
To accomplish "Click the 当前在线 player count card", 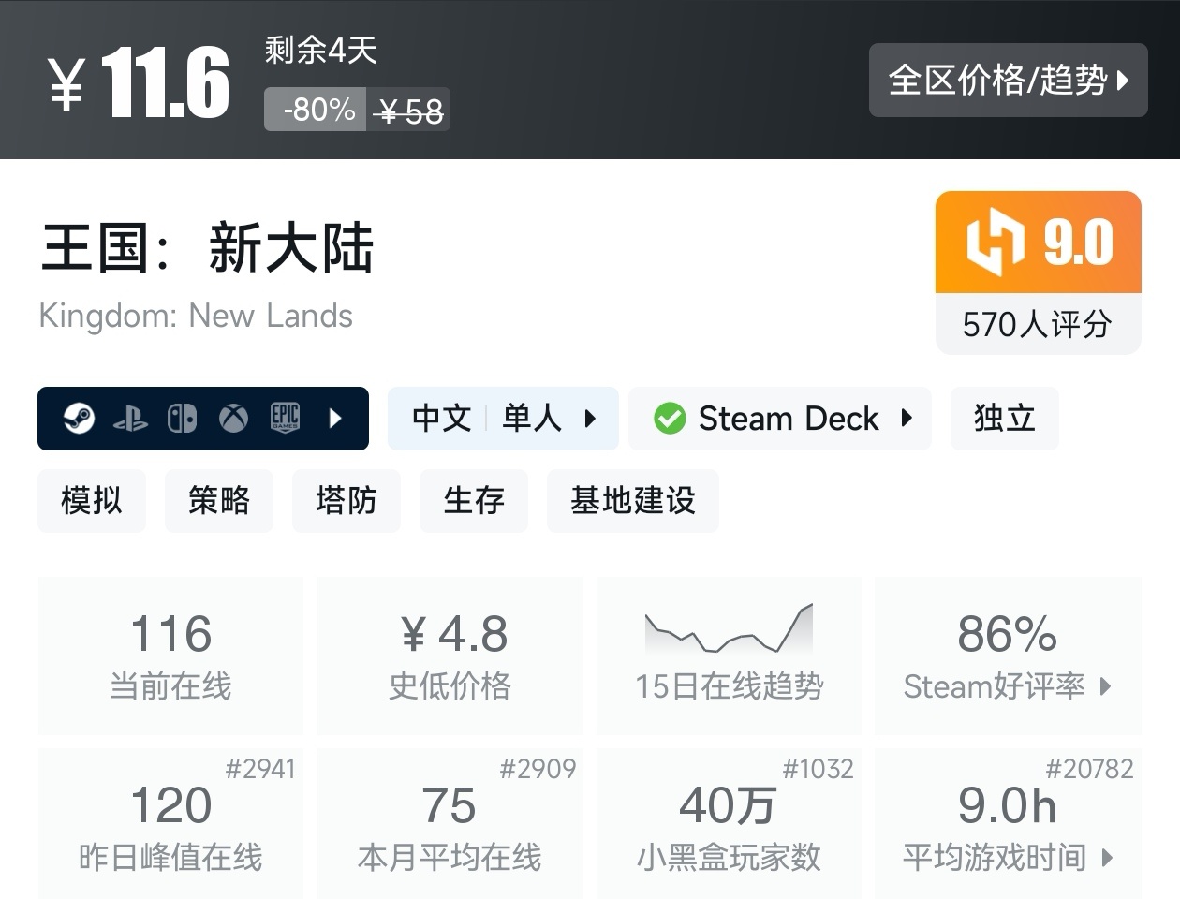I will coord(170,655).
